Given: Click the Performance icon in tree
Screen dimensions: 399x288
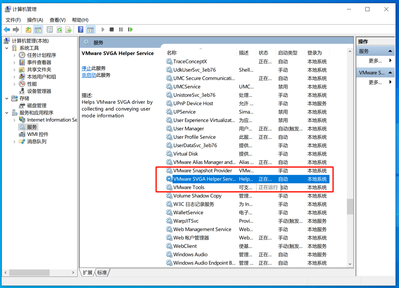Looking at the screenshot, I should coord(22,84).
